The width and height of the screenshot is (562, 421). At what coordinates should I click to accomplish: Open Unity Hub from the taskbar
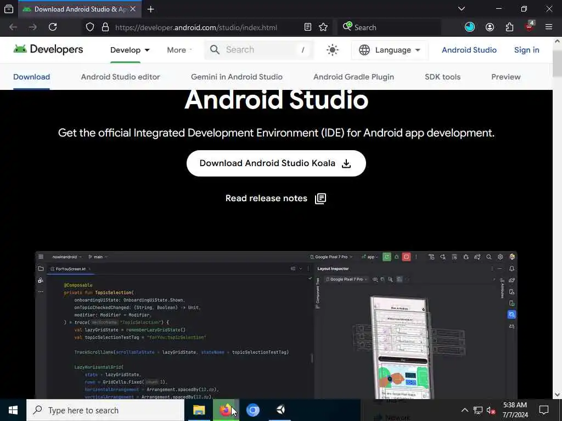click(280, 410)
